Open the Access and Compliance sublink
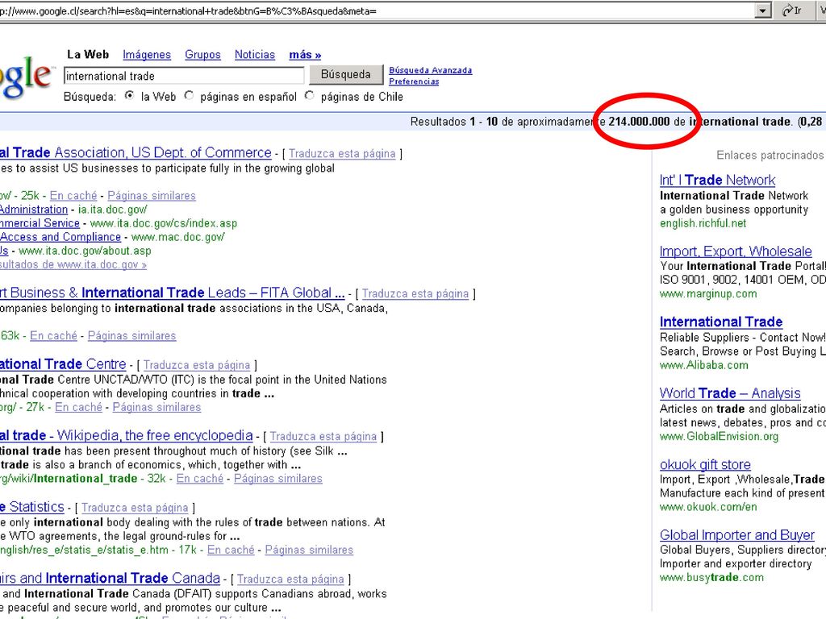Screen dimensions: 826x619 pos(60,237)
